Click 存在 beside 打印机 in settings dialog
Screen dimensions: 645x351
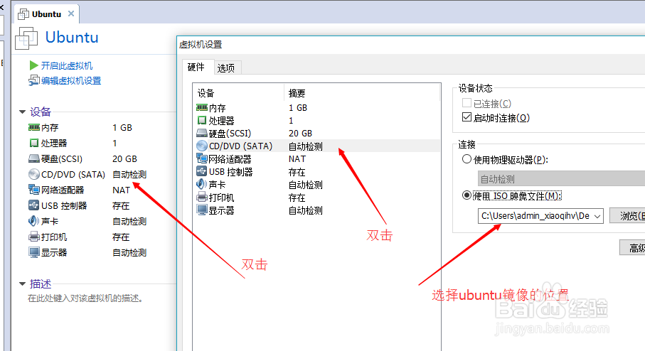pyautogui.click(x=297, y=198)
